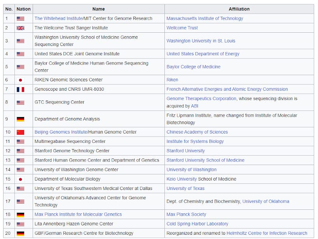Click GTC Sequencing Center text

pos(59,102)
